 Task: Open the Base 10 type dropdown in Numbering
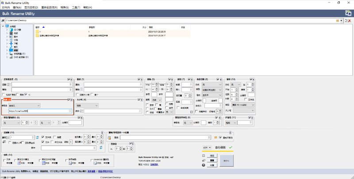[243, 105]
